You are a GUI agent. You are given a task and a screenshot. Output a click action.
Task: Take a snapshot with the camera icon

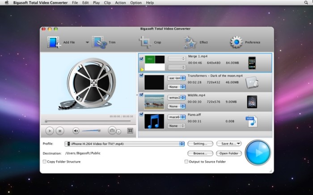(113, 131)
